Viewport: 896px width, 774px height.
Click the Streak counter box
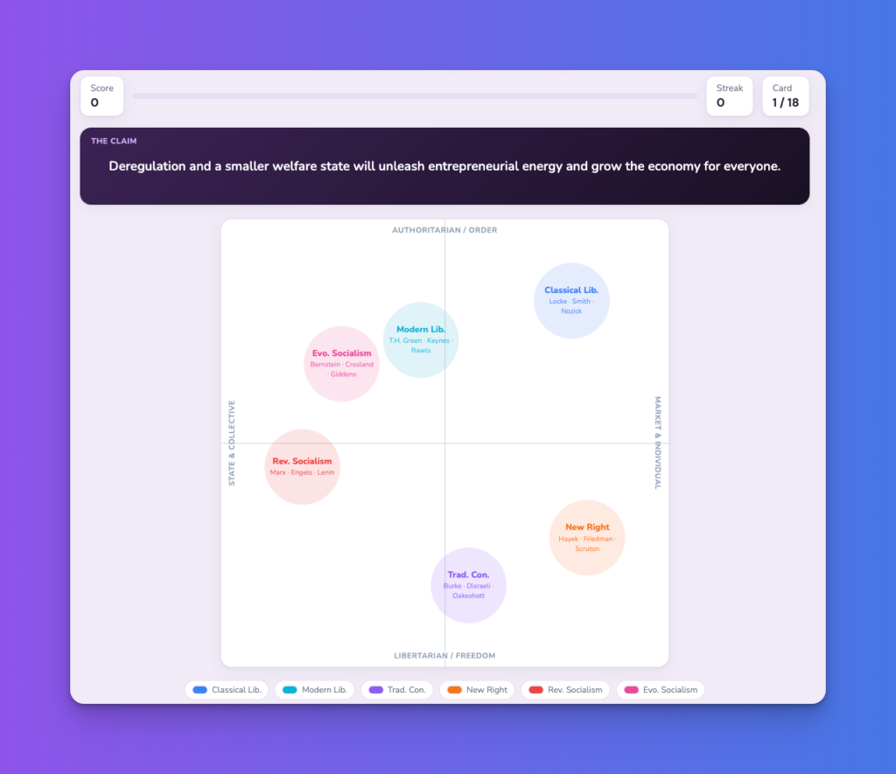729,96
